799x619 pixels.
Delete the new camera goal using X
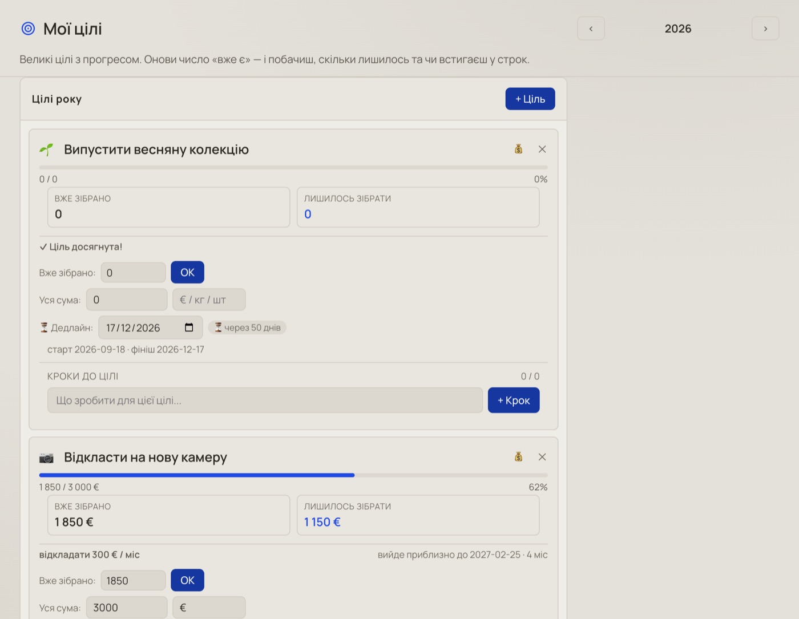click(542, 457)
